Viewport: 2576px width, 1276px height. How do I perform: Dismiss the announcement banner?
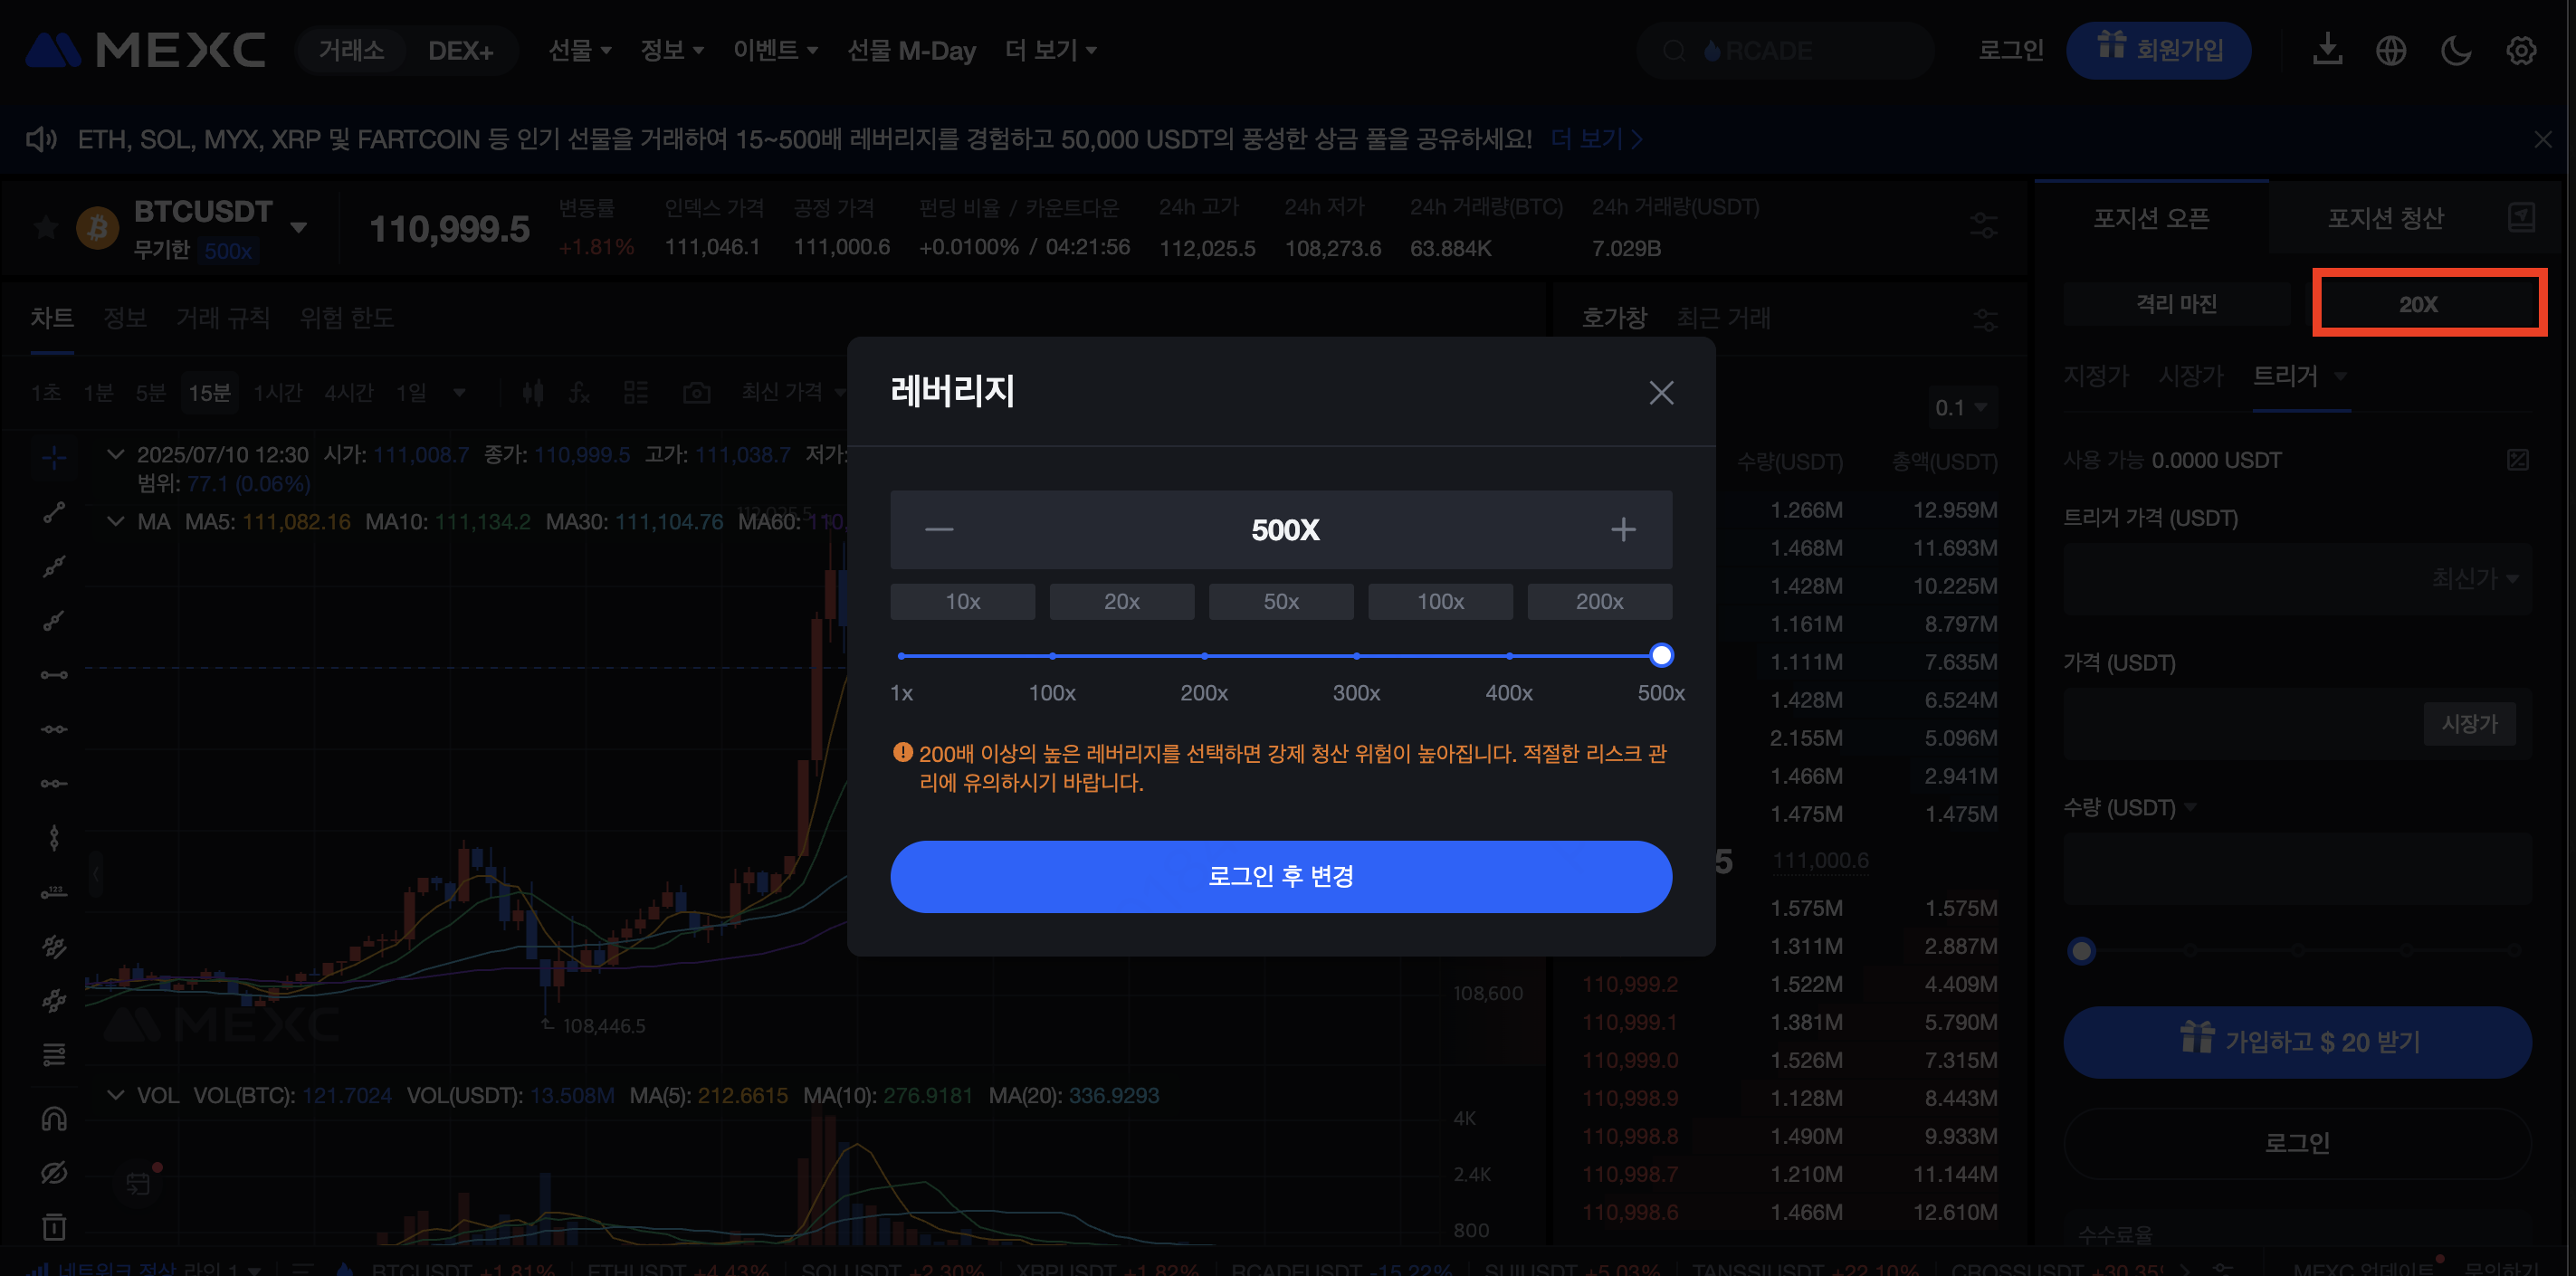2543,139
